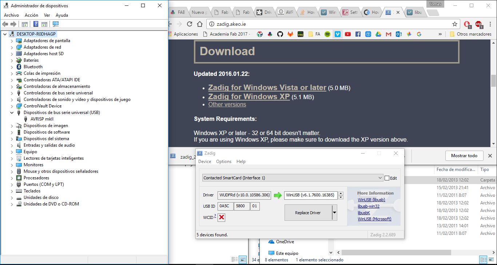This screenshot has width=497, height=265.
Task: Open the libusbK info link
Action: 364,213
